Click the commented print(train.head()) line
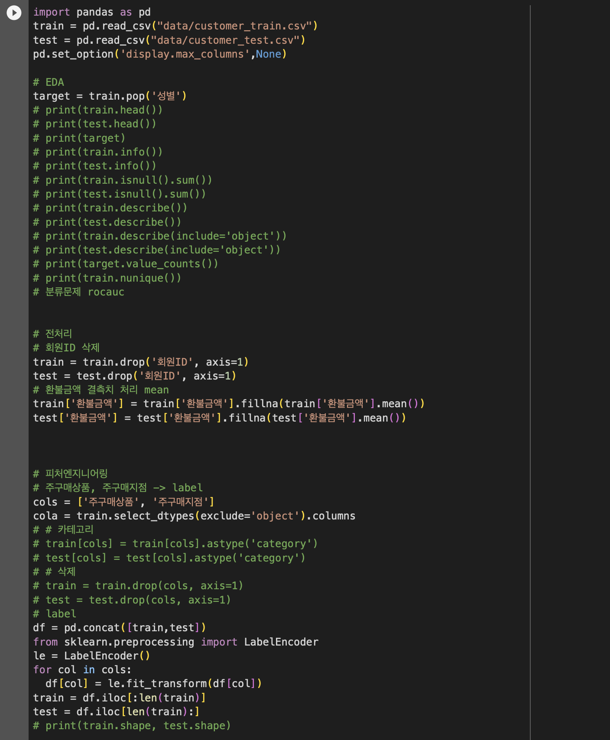 (x=98, y=110)
